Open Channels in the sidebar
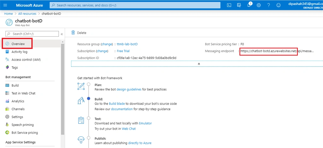Screen dimensions: 323x148 click(18, 109)
